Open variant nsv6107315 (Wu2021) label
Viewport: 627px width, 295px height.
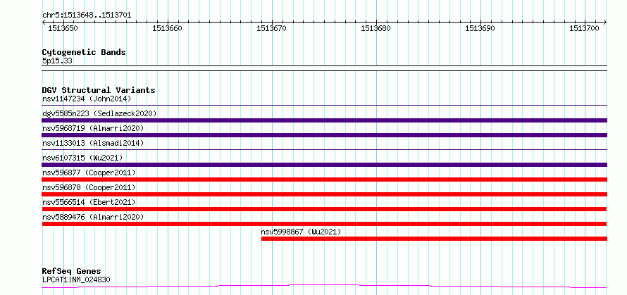[x=82, y=158]
